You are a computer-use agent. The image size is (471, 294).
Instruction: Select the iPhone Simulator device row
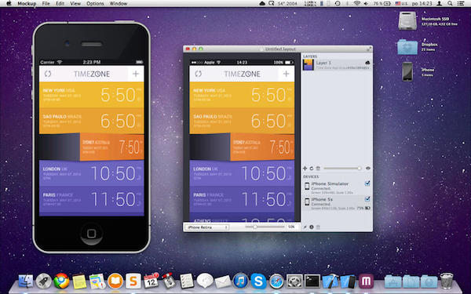(337, 187)
